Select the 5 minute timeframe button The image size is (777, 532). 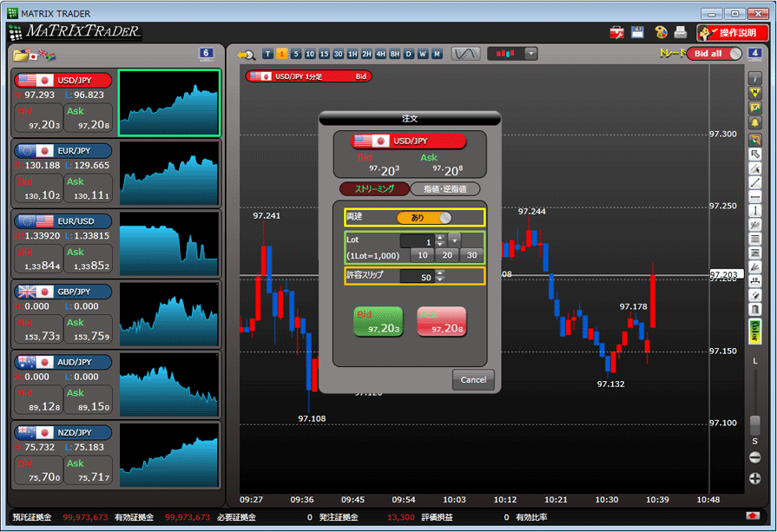[x=296, y=54]
